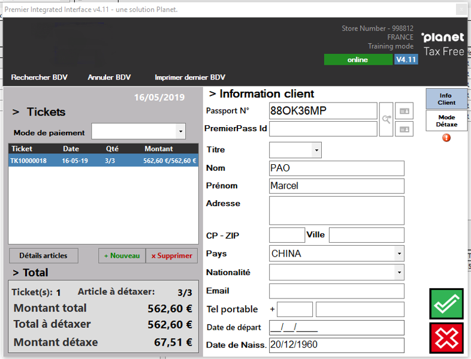This screenshot has width=471, height=359.
Task: Click the ID card icon beside Passport N°
Action: (x=405, y=111)
